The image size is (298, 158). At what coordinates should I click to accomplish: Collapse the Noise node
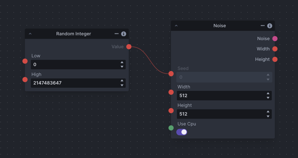coord(176,26)
